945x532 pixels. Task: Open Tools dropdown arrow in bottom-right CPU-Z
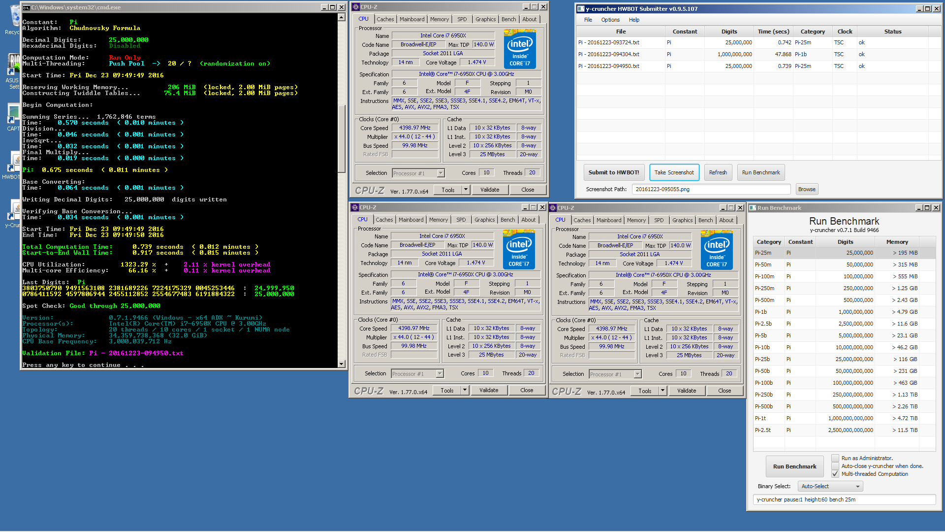[x=662, y=391]
